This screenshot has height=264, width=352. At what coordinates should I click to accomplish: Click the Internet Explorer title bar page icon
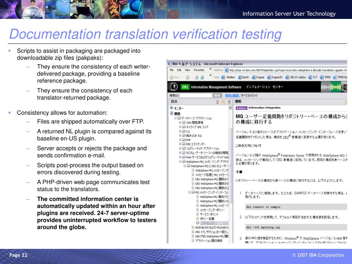[x=170, y=64]
